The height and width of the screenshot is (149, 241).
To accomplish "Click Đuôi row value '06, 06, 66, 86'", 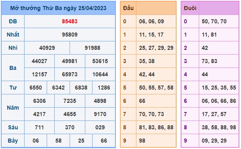I will tap(219, 101).
